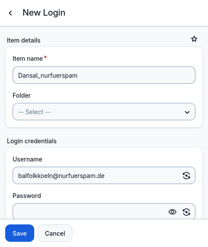Save the new login
208x247 pixels.
[x=19, y=233]
